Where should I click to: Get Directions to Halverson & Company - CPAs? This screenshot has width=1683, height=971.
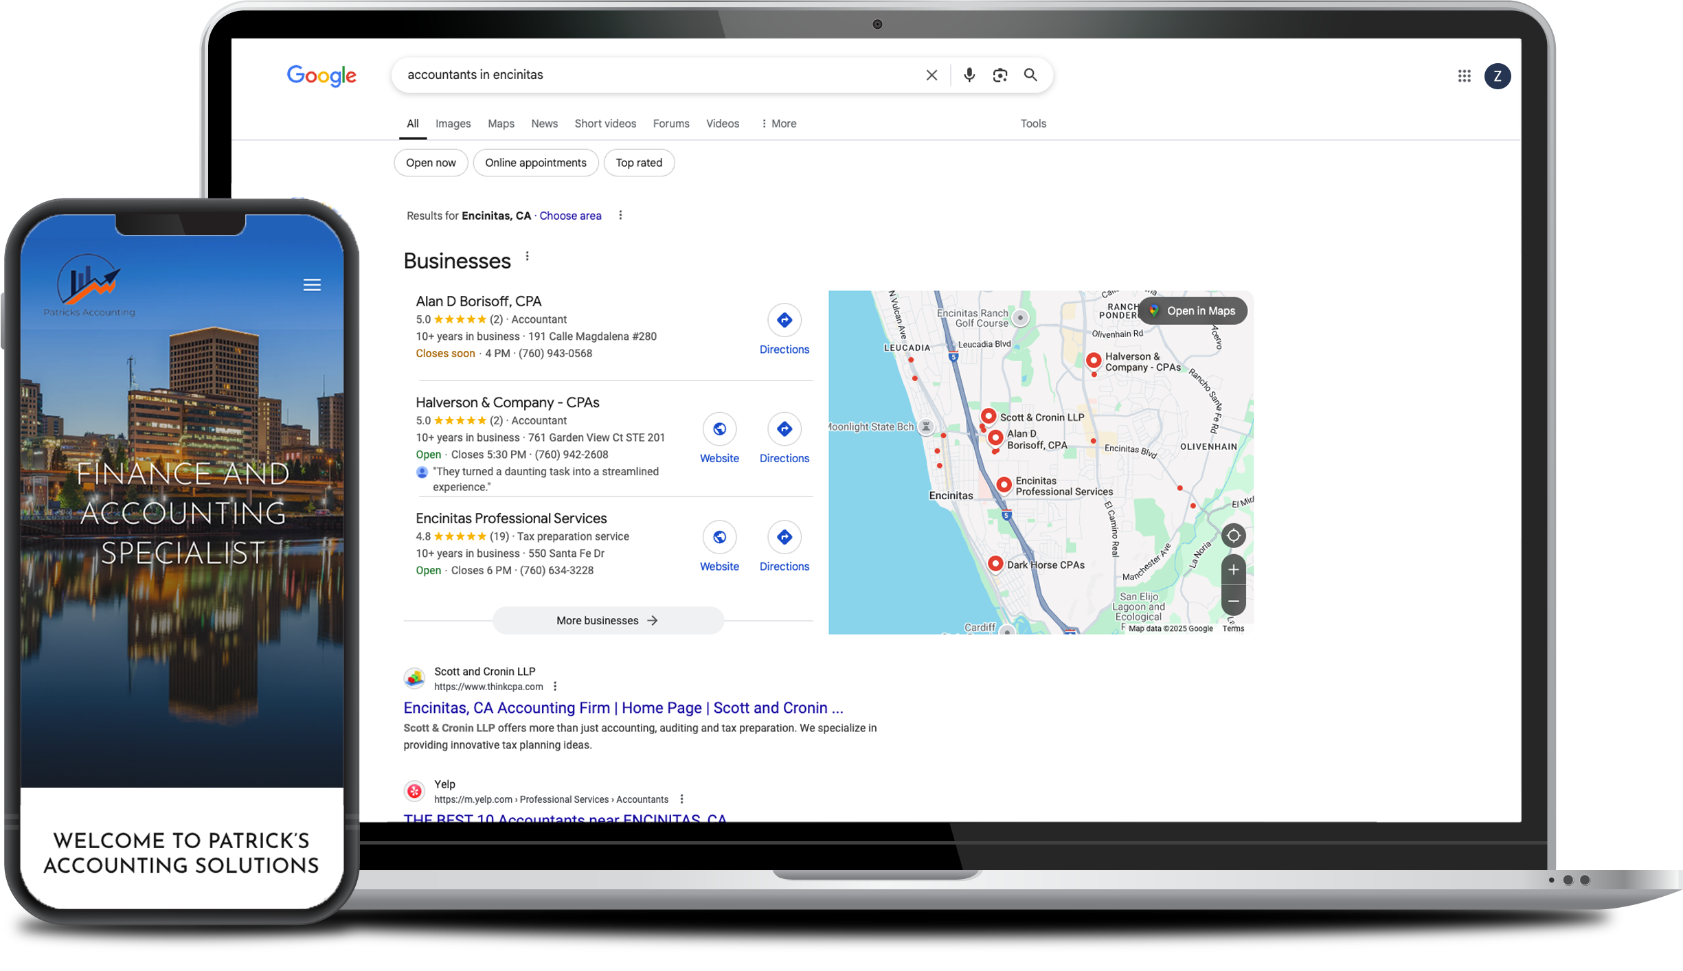(x=784, y=439)
